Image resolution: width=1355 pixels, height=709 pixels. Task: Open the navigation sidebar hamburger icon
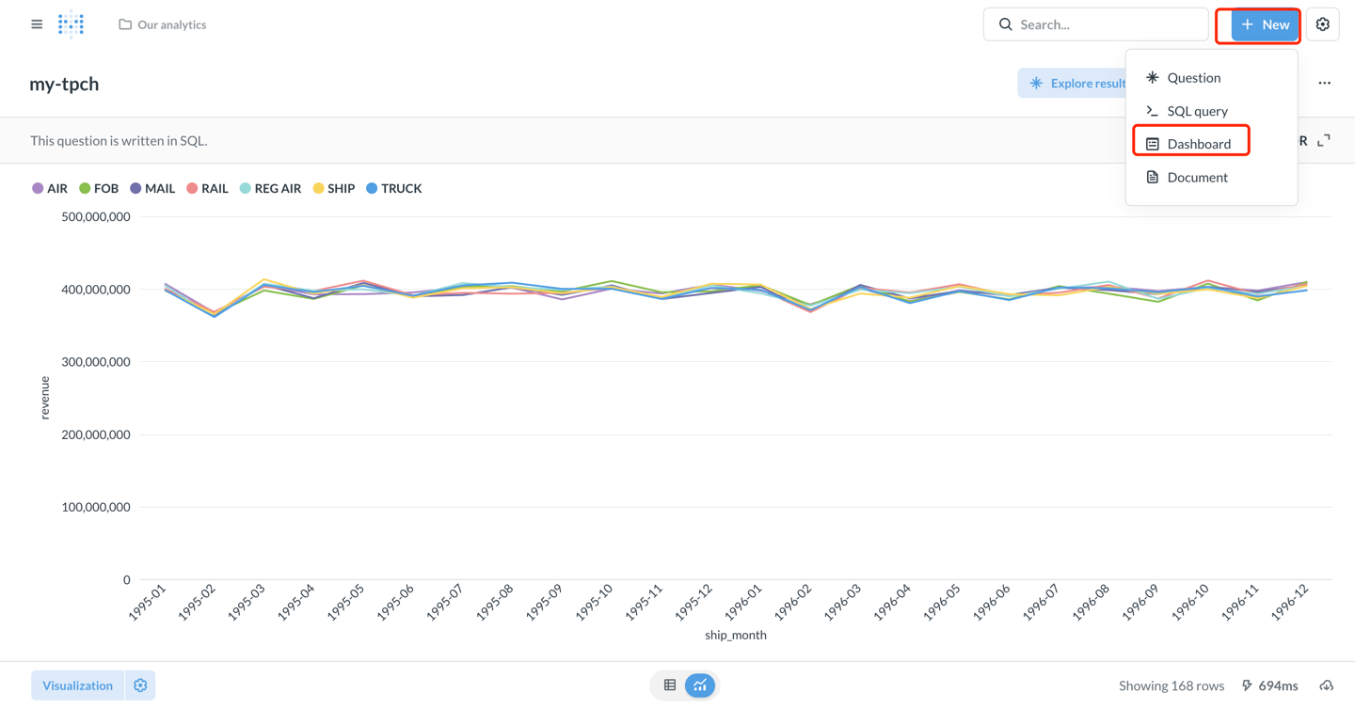(37, 24)
